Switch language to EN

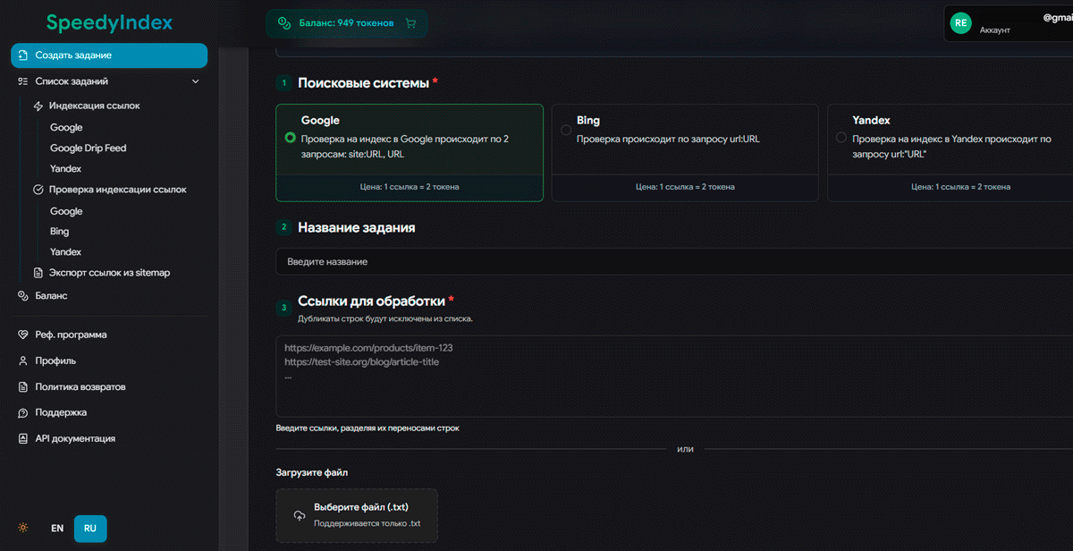point(57,529)
